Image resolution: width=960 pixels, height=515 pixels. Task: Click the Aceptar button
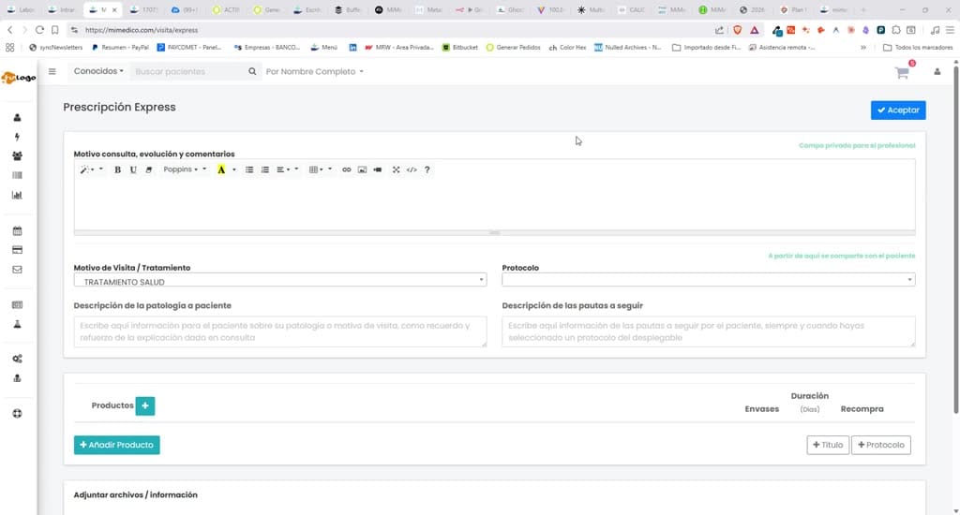coord(898,110)
